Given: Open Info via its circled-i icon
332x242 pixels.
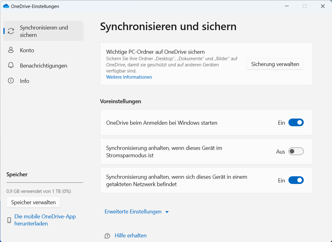Looking at the screenshot, I should (11, 81).
